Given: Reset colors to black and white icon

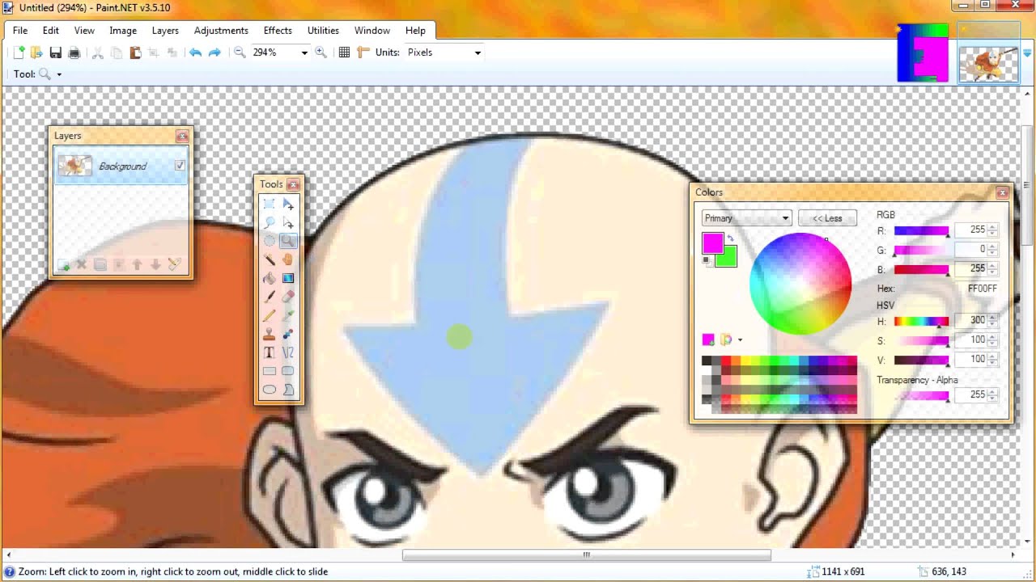Looking at the screenshot, I should coord(707,260).
